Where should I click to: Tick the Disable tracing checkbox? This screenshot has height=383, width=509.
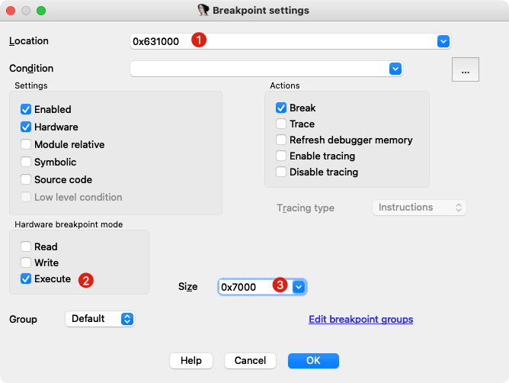point(281,172)
